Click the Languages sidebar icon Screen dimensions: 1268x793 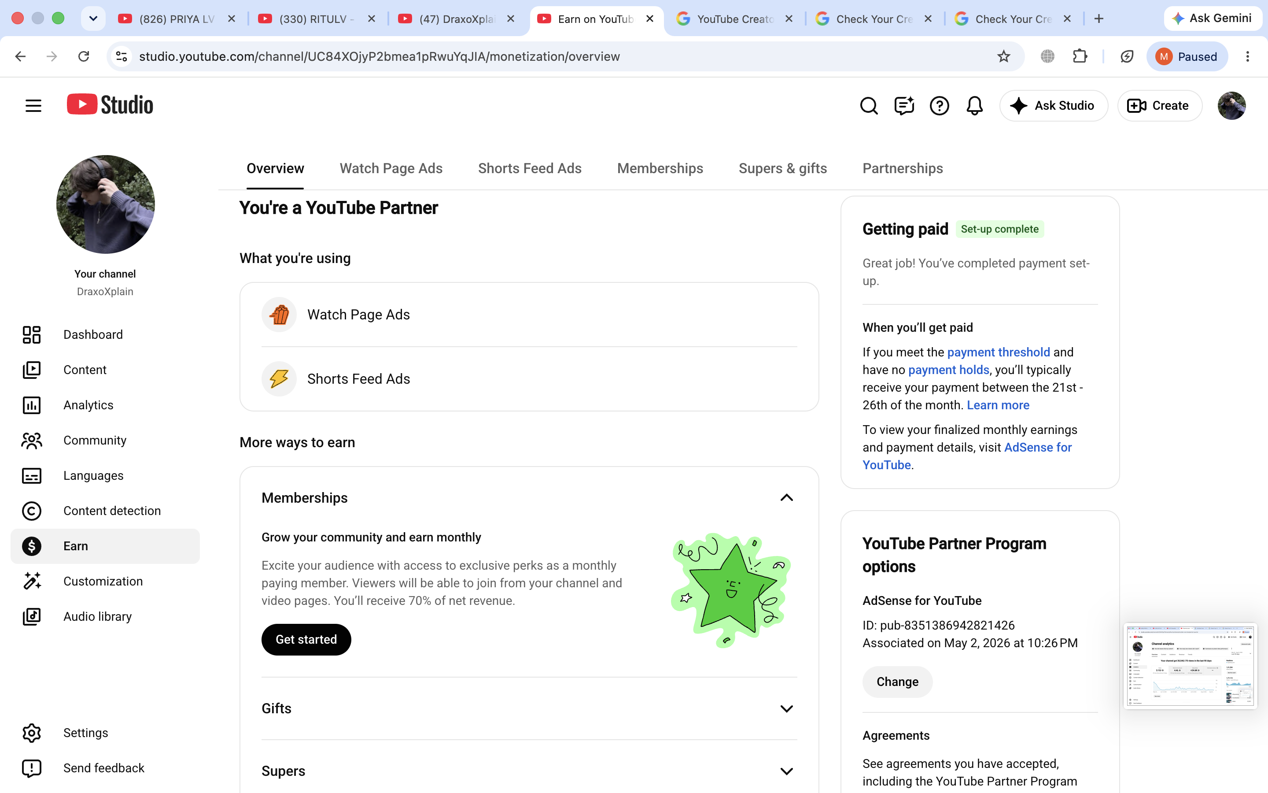[x=31, y=476]
